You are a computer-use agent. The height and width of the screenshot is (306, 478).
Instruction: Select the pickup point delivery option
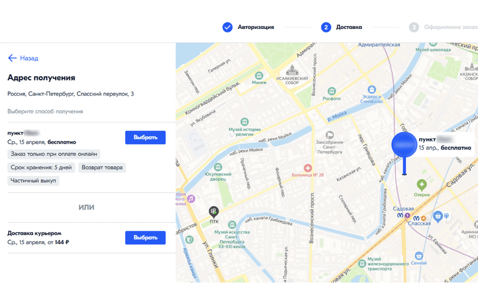pyautogui.click(x=145, y=138)
